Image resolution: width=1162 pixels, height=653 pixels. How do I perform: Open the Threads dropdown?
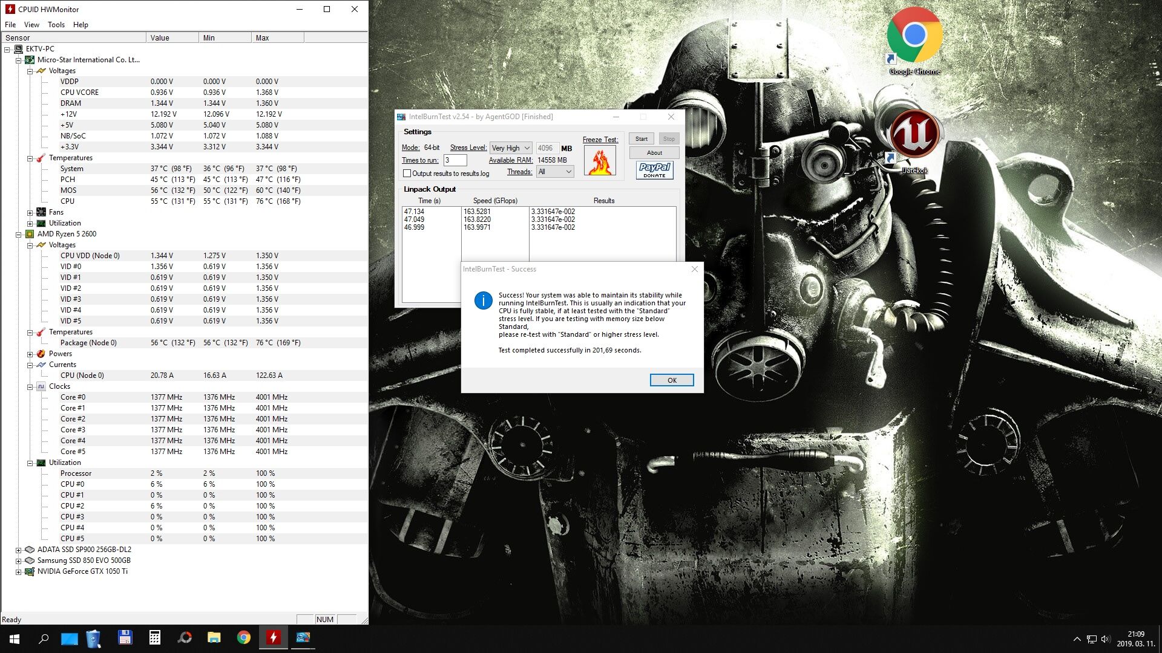click(555, 172)
